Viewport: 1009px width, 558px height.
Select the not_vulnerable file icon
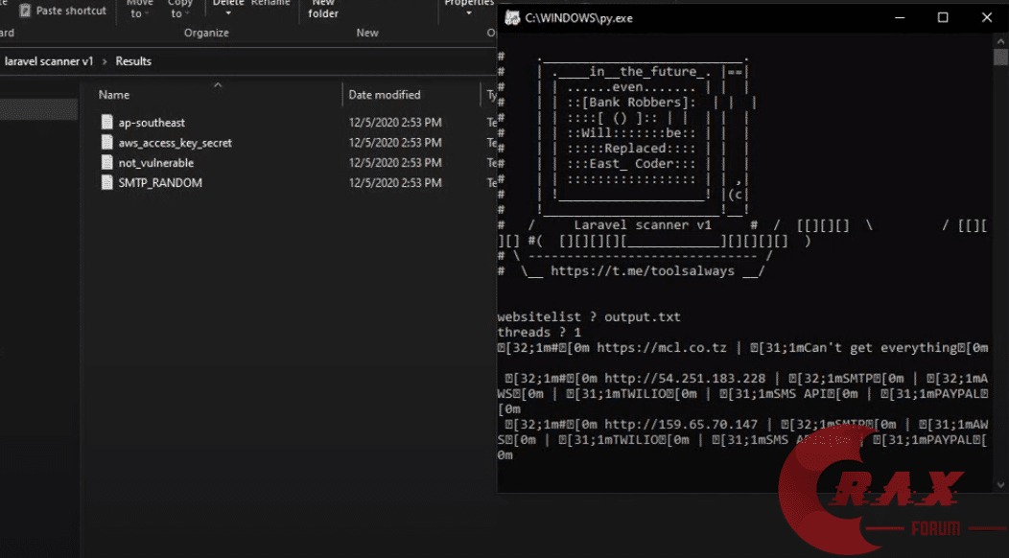pos(107,163)
